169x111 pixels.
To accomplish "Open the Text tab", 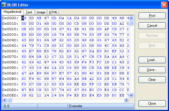I will (29, 12).
